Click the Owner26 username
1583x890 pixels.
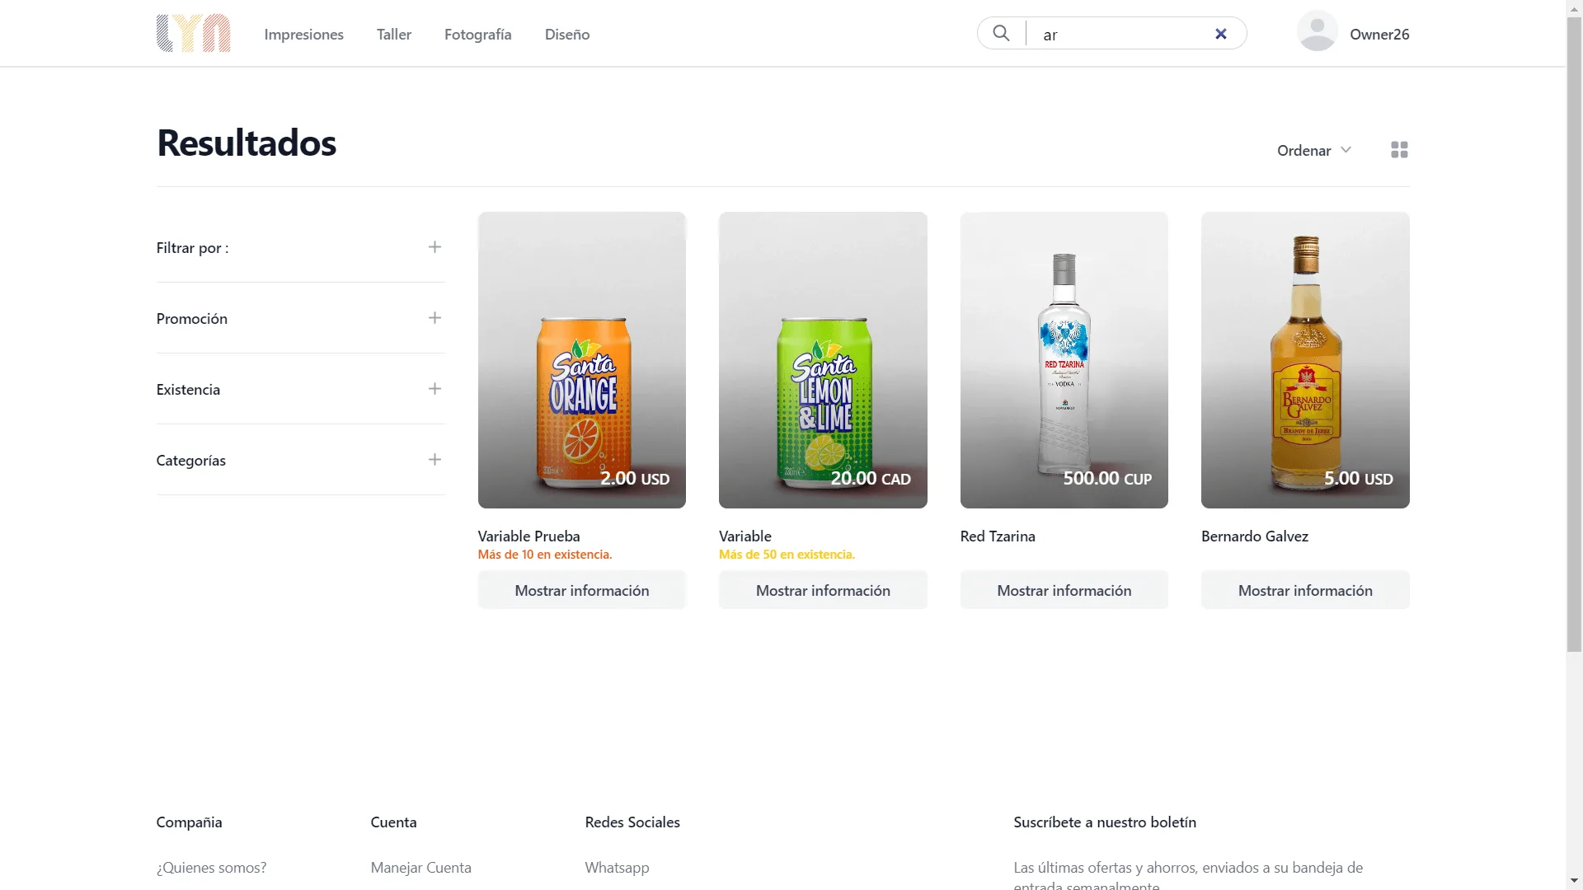(1379, 34)
